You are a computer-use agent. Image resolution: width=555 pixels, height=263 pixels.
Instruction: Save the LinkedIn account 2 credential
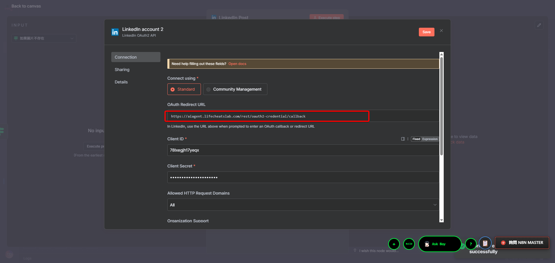[x=426, y=32]
